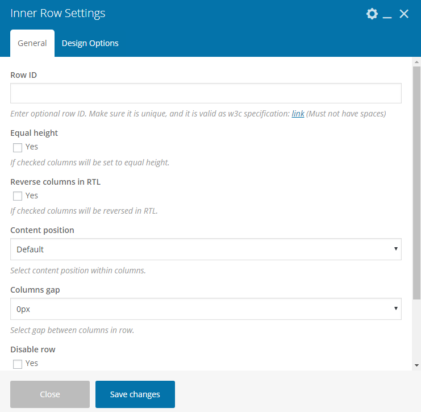421x412 pixels.
Task: Close the panel with the X icon
Action: click(x=404, y=14)
